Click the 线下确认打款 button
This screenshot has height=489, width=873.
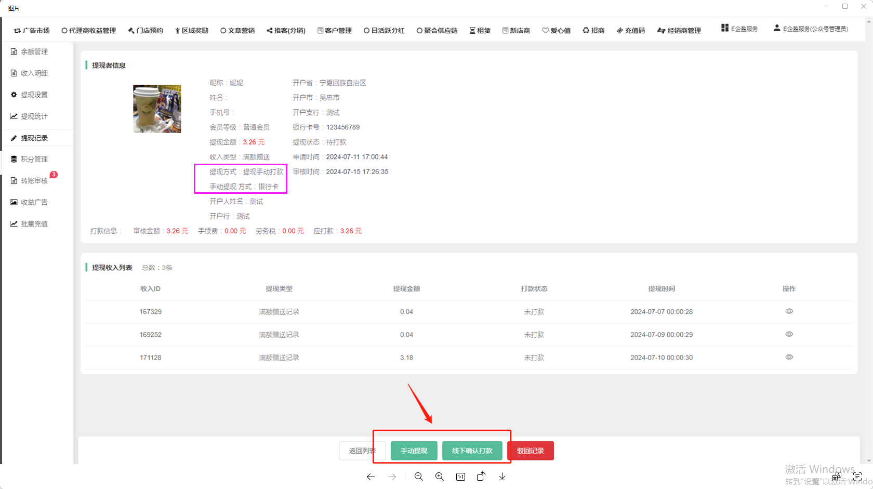472,451
